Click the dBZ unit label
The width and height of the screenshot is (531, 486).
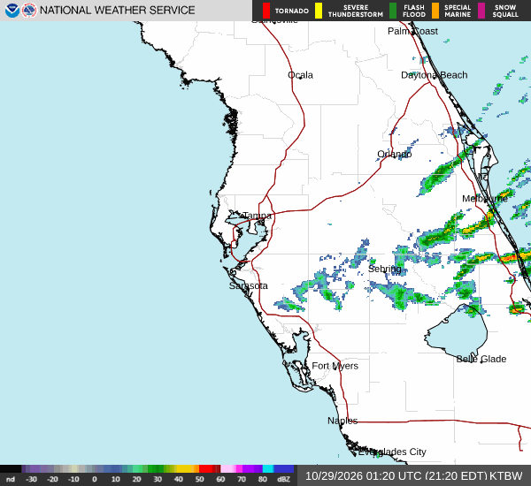click(283, 479)
